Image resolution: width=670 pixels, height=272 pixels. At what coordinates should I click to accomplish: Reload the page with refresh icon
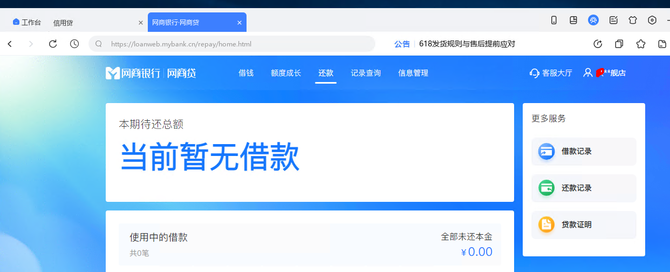[53, 44]
